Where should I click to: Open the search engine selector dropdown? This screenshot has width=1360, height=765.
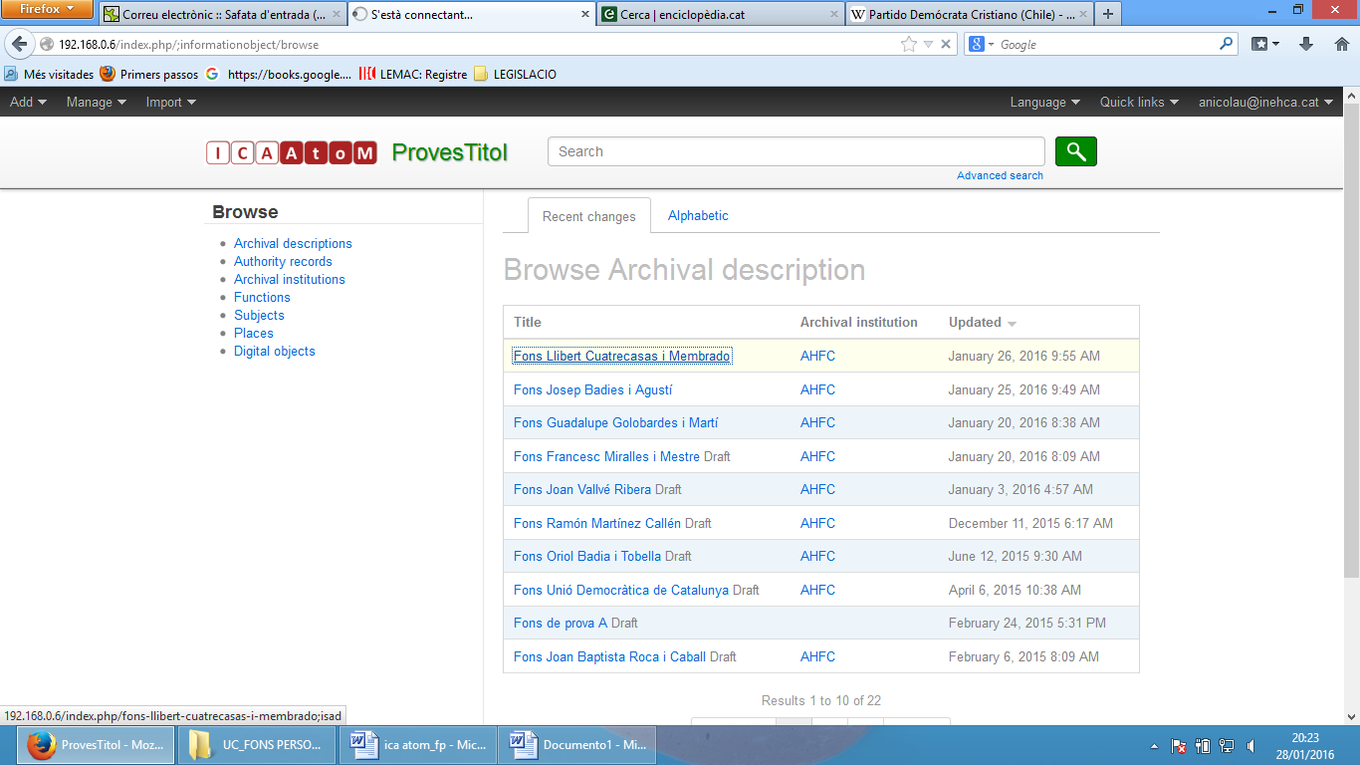(x=983, y=44)
